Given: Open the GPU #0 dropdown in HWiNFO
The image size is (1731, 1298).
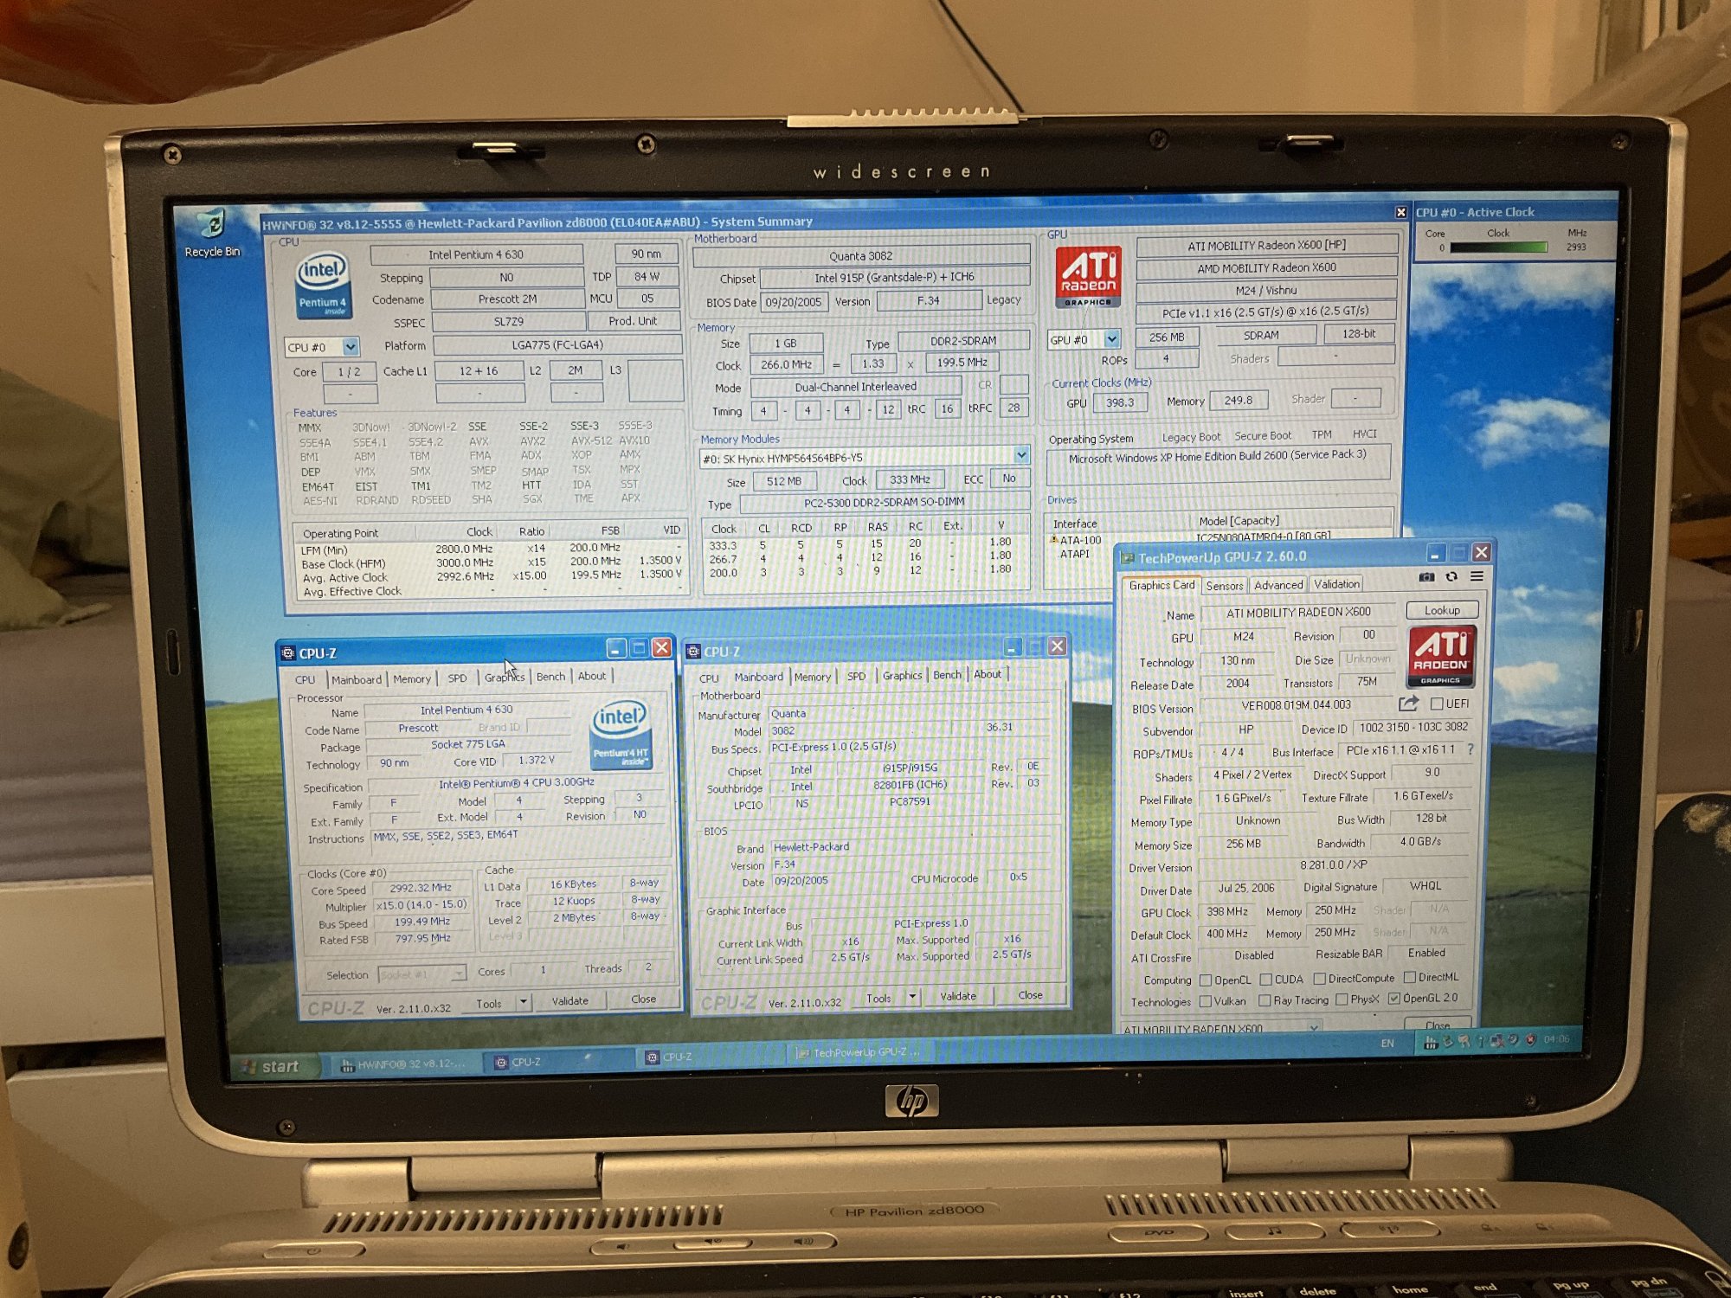Looking at the screenshot, I should 1112,339.
